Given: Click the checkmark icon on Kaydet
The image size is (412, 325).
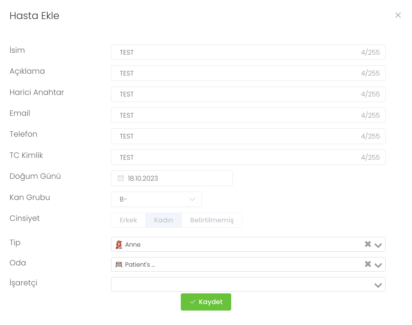Looking at the screenshot, I should point(193,302).
